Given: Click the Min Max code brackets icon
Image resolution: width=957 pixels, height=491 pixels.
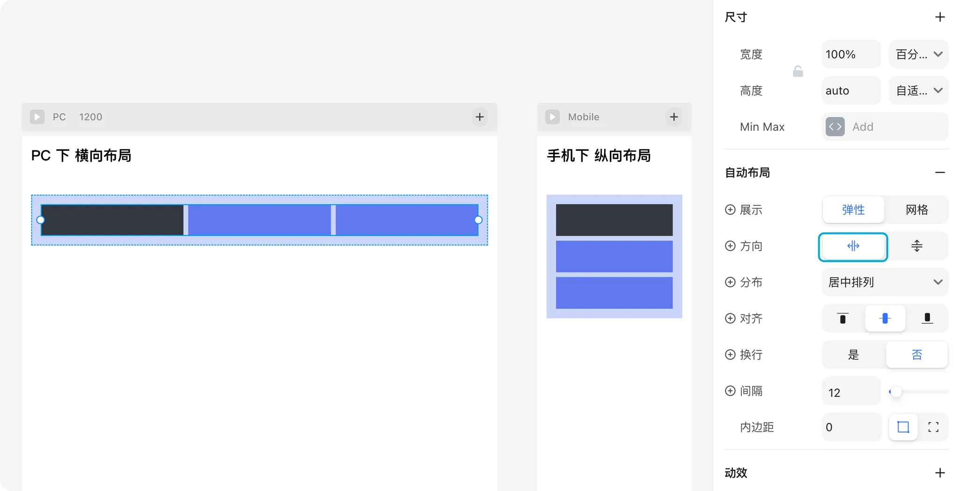Looking at the screenshot, I should [835, 127].
